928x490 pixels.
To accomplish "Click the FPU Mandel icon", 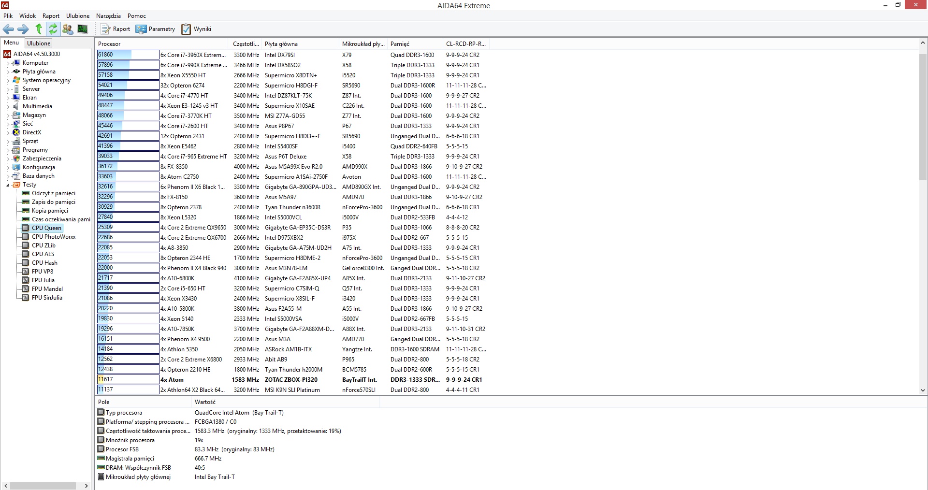I will coord(26,289).
